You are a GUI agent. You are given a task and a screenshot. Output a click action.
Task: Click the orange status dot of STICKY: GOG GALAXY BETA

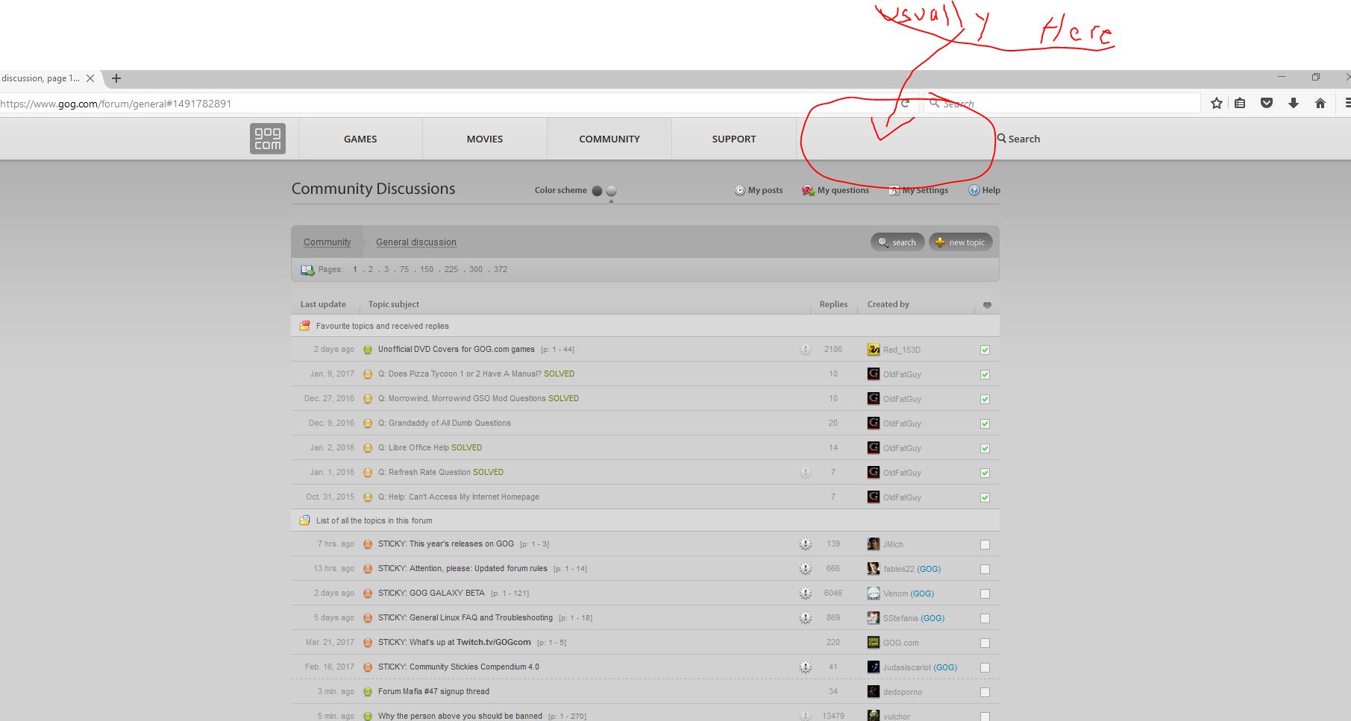(x=367, y=594)
